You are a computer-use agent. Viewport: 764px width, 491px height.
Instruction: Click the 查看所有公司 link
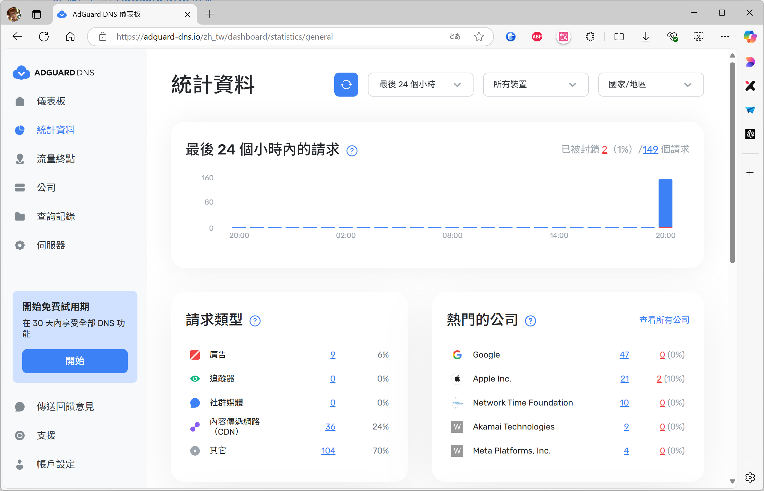tap(664, 320)
